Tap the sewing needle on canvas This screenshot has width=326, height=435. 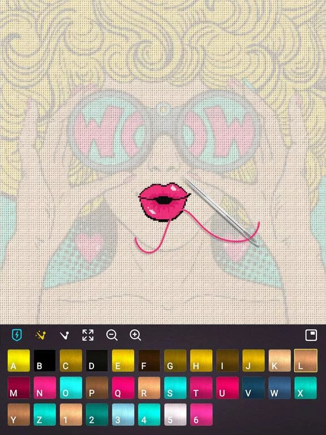coord(222,212)
